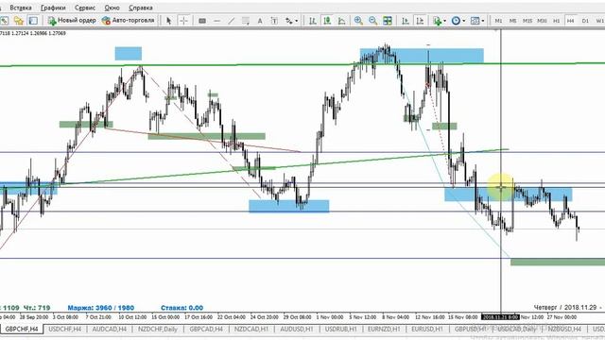Open the Вставка menu
The height and width of the screenshot is (340, 605).
pyautogui.click(x=21, y=8)
